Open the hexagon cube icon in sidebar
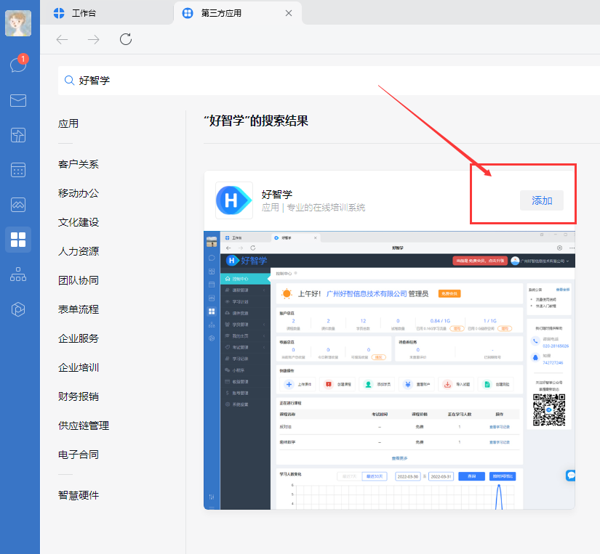This screenshot has height=554, width=600. pos(18,309)
